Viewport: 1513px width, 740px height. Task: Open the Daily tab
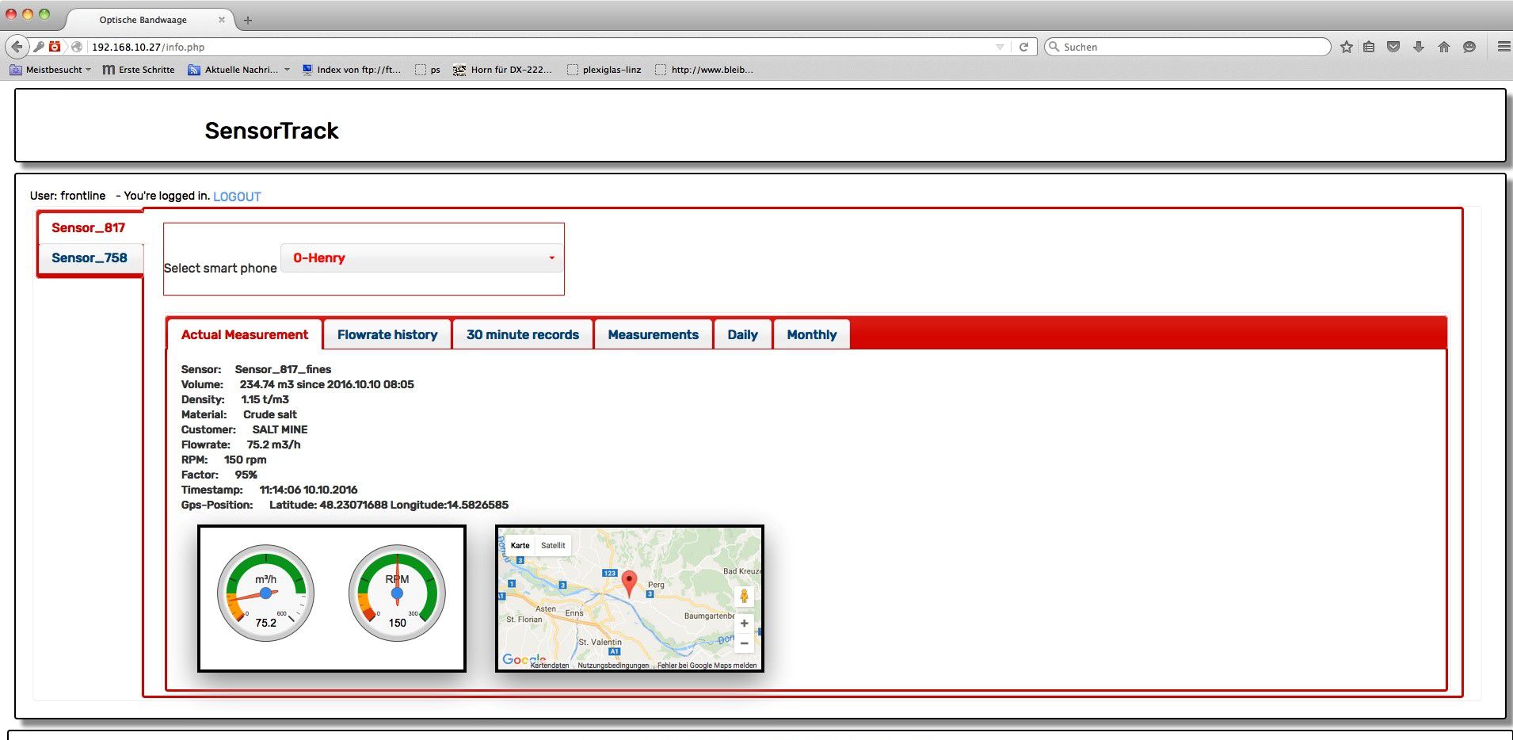pyautogui.click(x=742, y=334)
